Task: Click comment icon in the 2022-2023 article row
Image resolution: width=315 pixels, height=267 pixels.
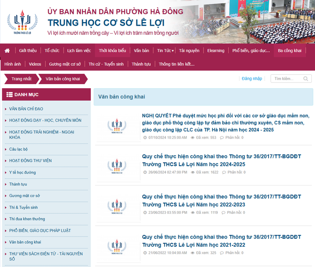Action: point(223,213)
